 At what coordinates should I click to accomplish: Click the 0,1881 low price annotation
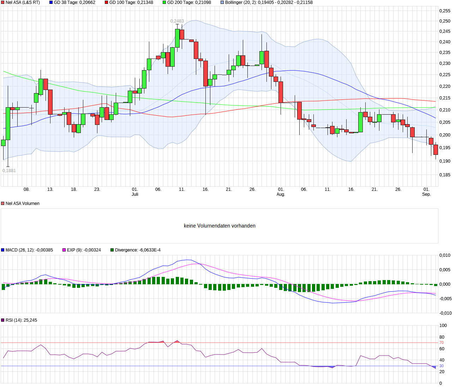(x=9, y=171)
